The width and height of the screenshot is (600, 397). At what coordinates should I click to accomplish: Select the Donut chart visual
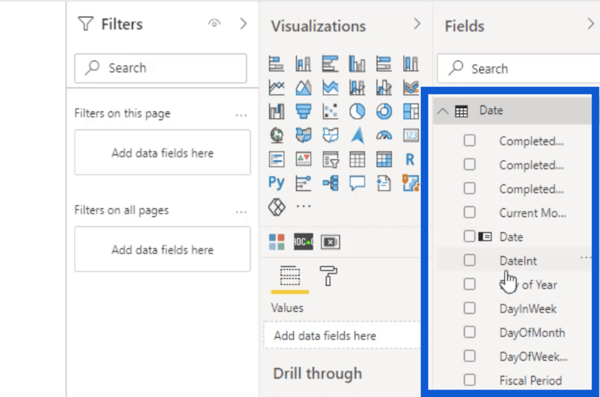tap(384, 111)
